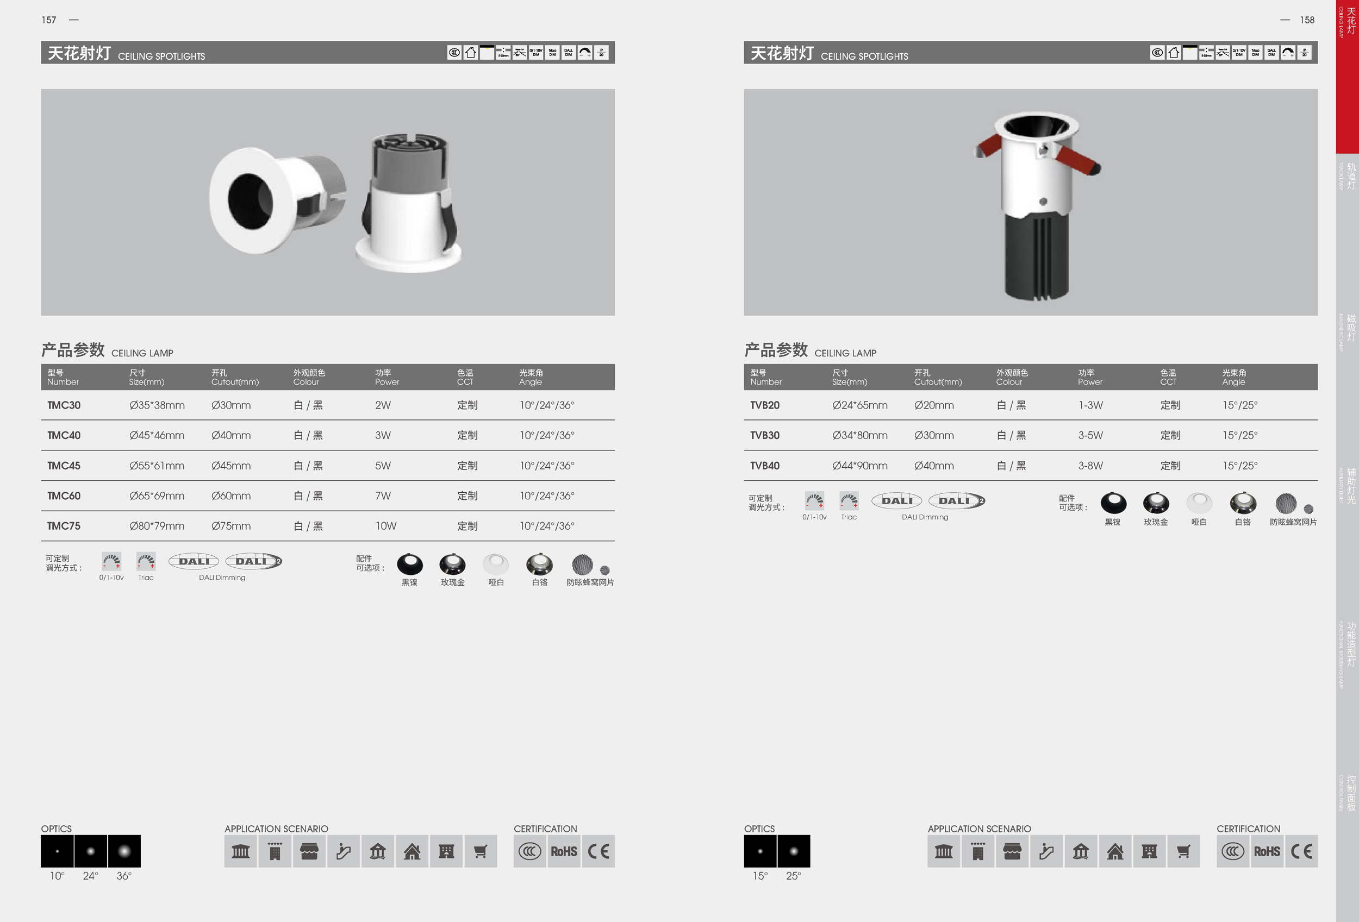1359x922 pixels.
Task: Click the 25° optics beam thumbnail
Action: (794, 851)
